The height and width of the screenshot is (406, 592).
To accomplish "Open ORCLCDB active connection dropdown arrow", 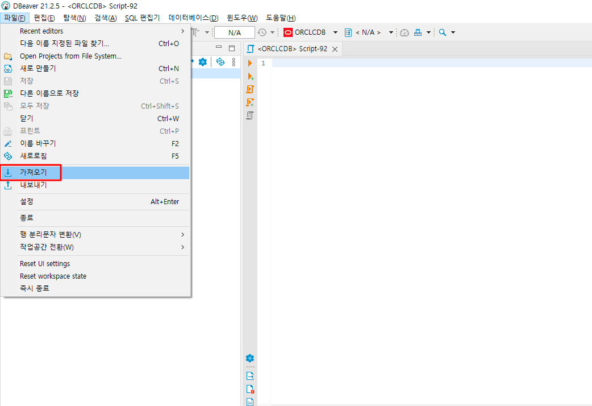I will tap(335, 32).
